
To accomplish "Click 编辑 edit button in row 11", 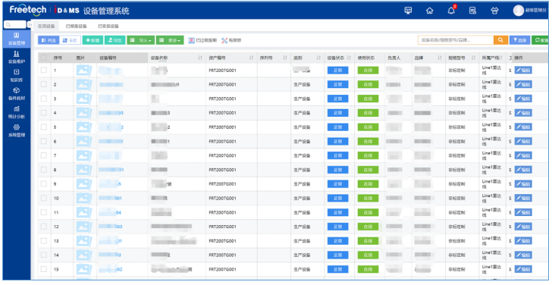I will 523,212.
